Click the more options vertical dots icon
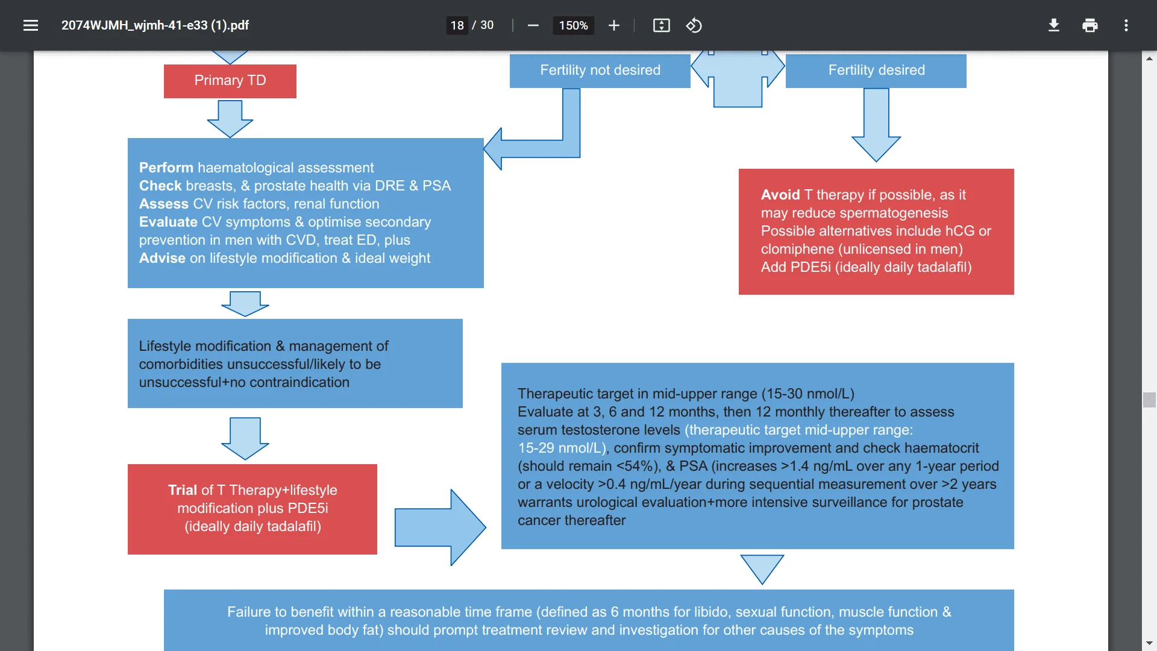 (1127, 25)
